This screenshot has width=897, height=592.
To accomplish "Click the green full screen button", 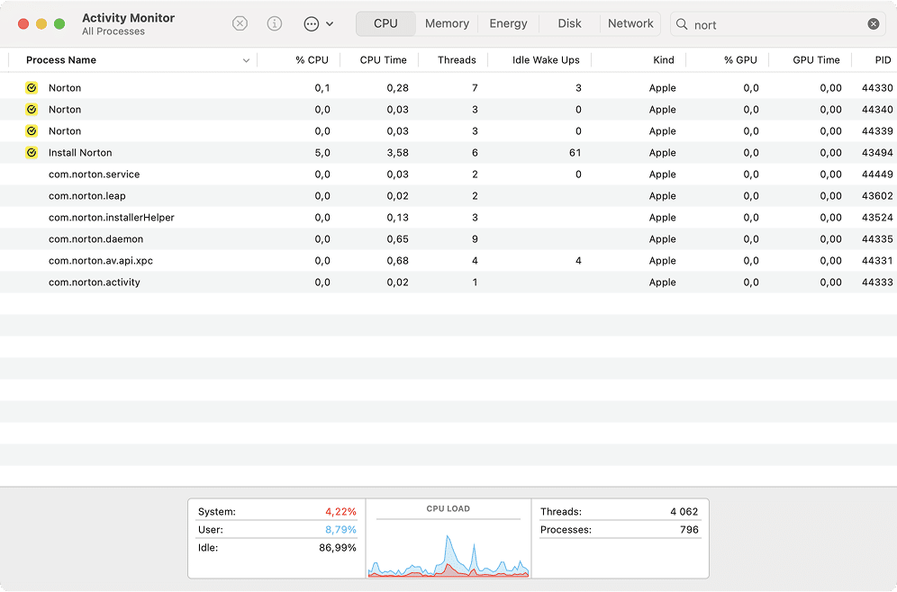I will tap(59, 24).
